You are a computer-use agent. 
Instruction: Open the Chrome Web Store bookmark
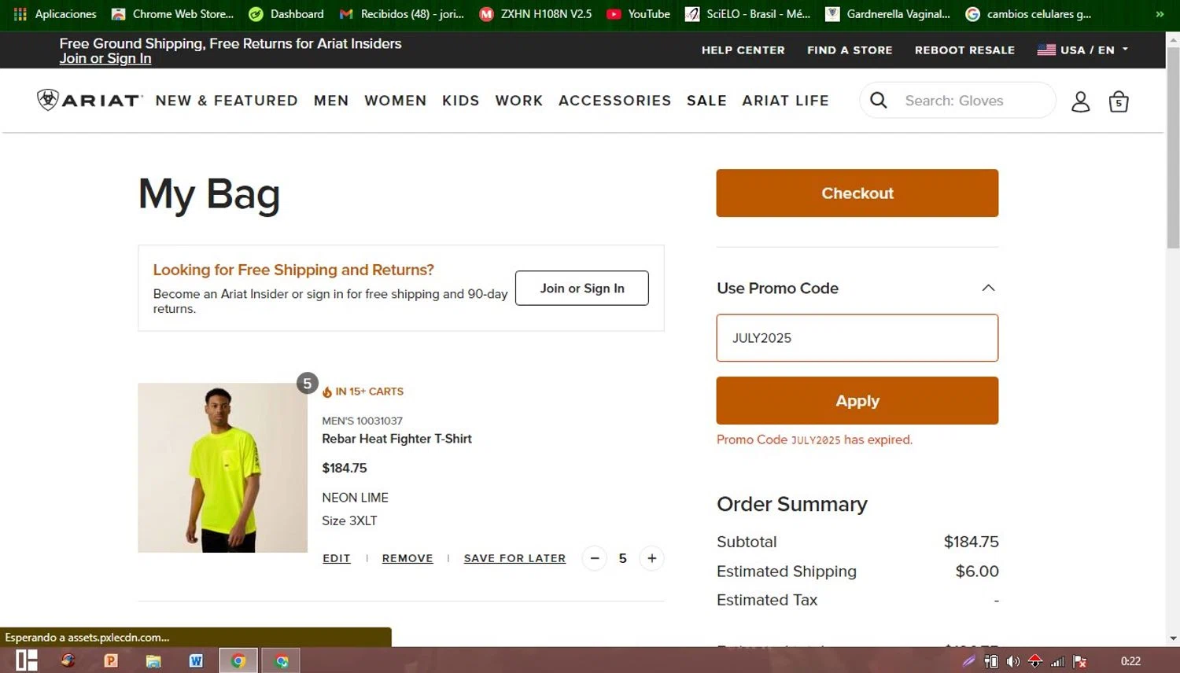click(173, 14)
